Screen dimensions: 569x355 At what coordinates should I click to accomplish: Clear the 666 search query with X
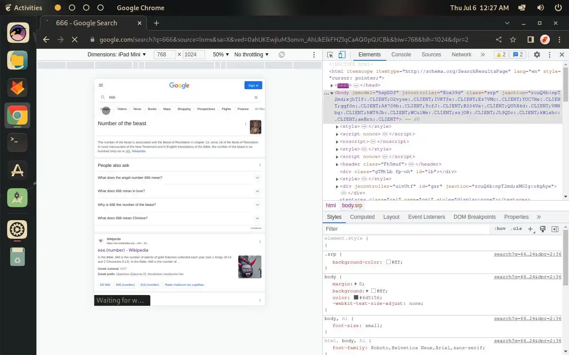256,97
